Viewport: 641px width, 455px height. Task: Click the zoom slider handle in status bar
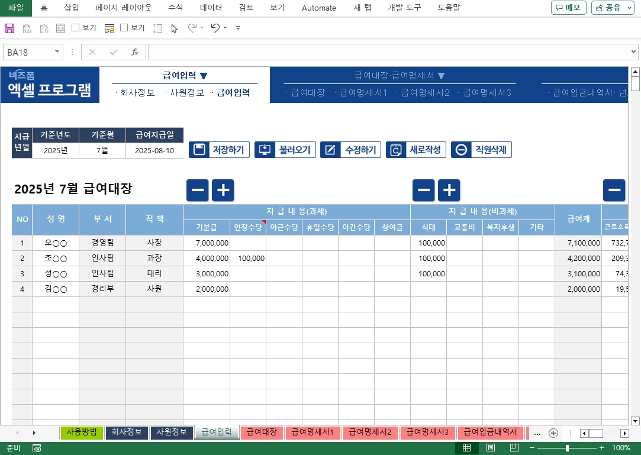[567, 448]
